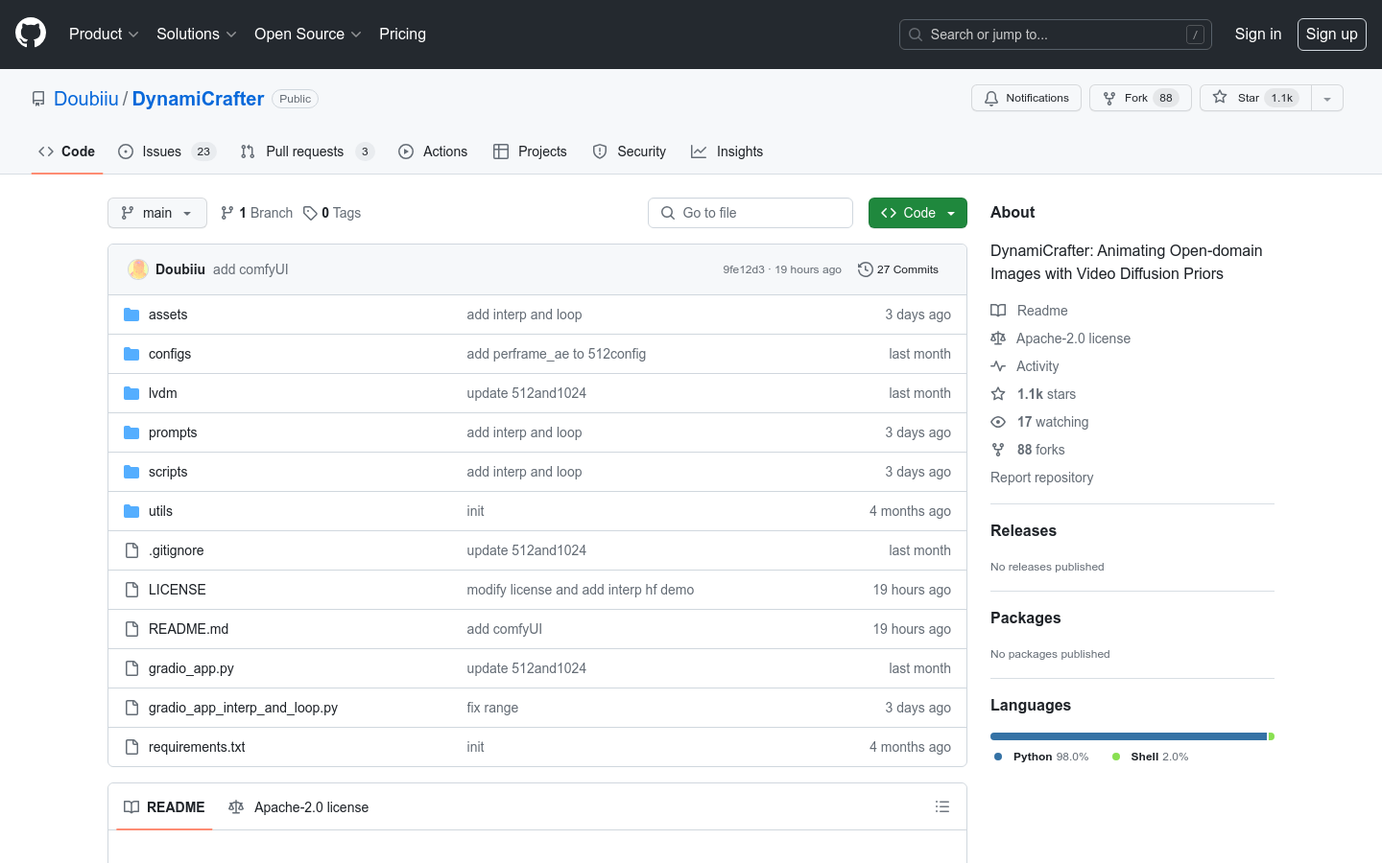Open 'add perframe_ae to 512config' commit message
Viewport: 1382px width, 863px height.
click(556, 354)
